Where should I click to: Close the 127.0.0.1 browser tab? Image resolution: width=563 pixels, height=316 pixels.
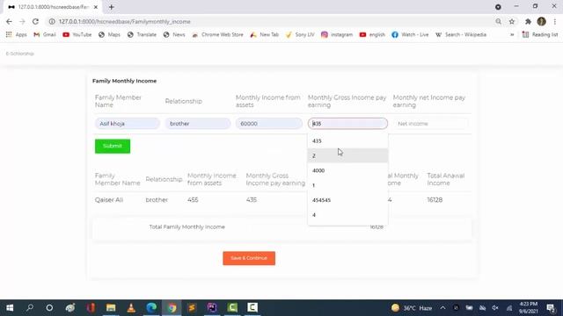tap(96, 7)
